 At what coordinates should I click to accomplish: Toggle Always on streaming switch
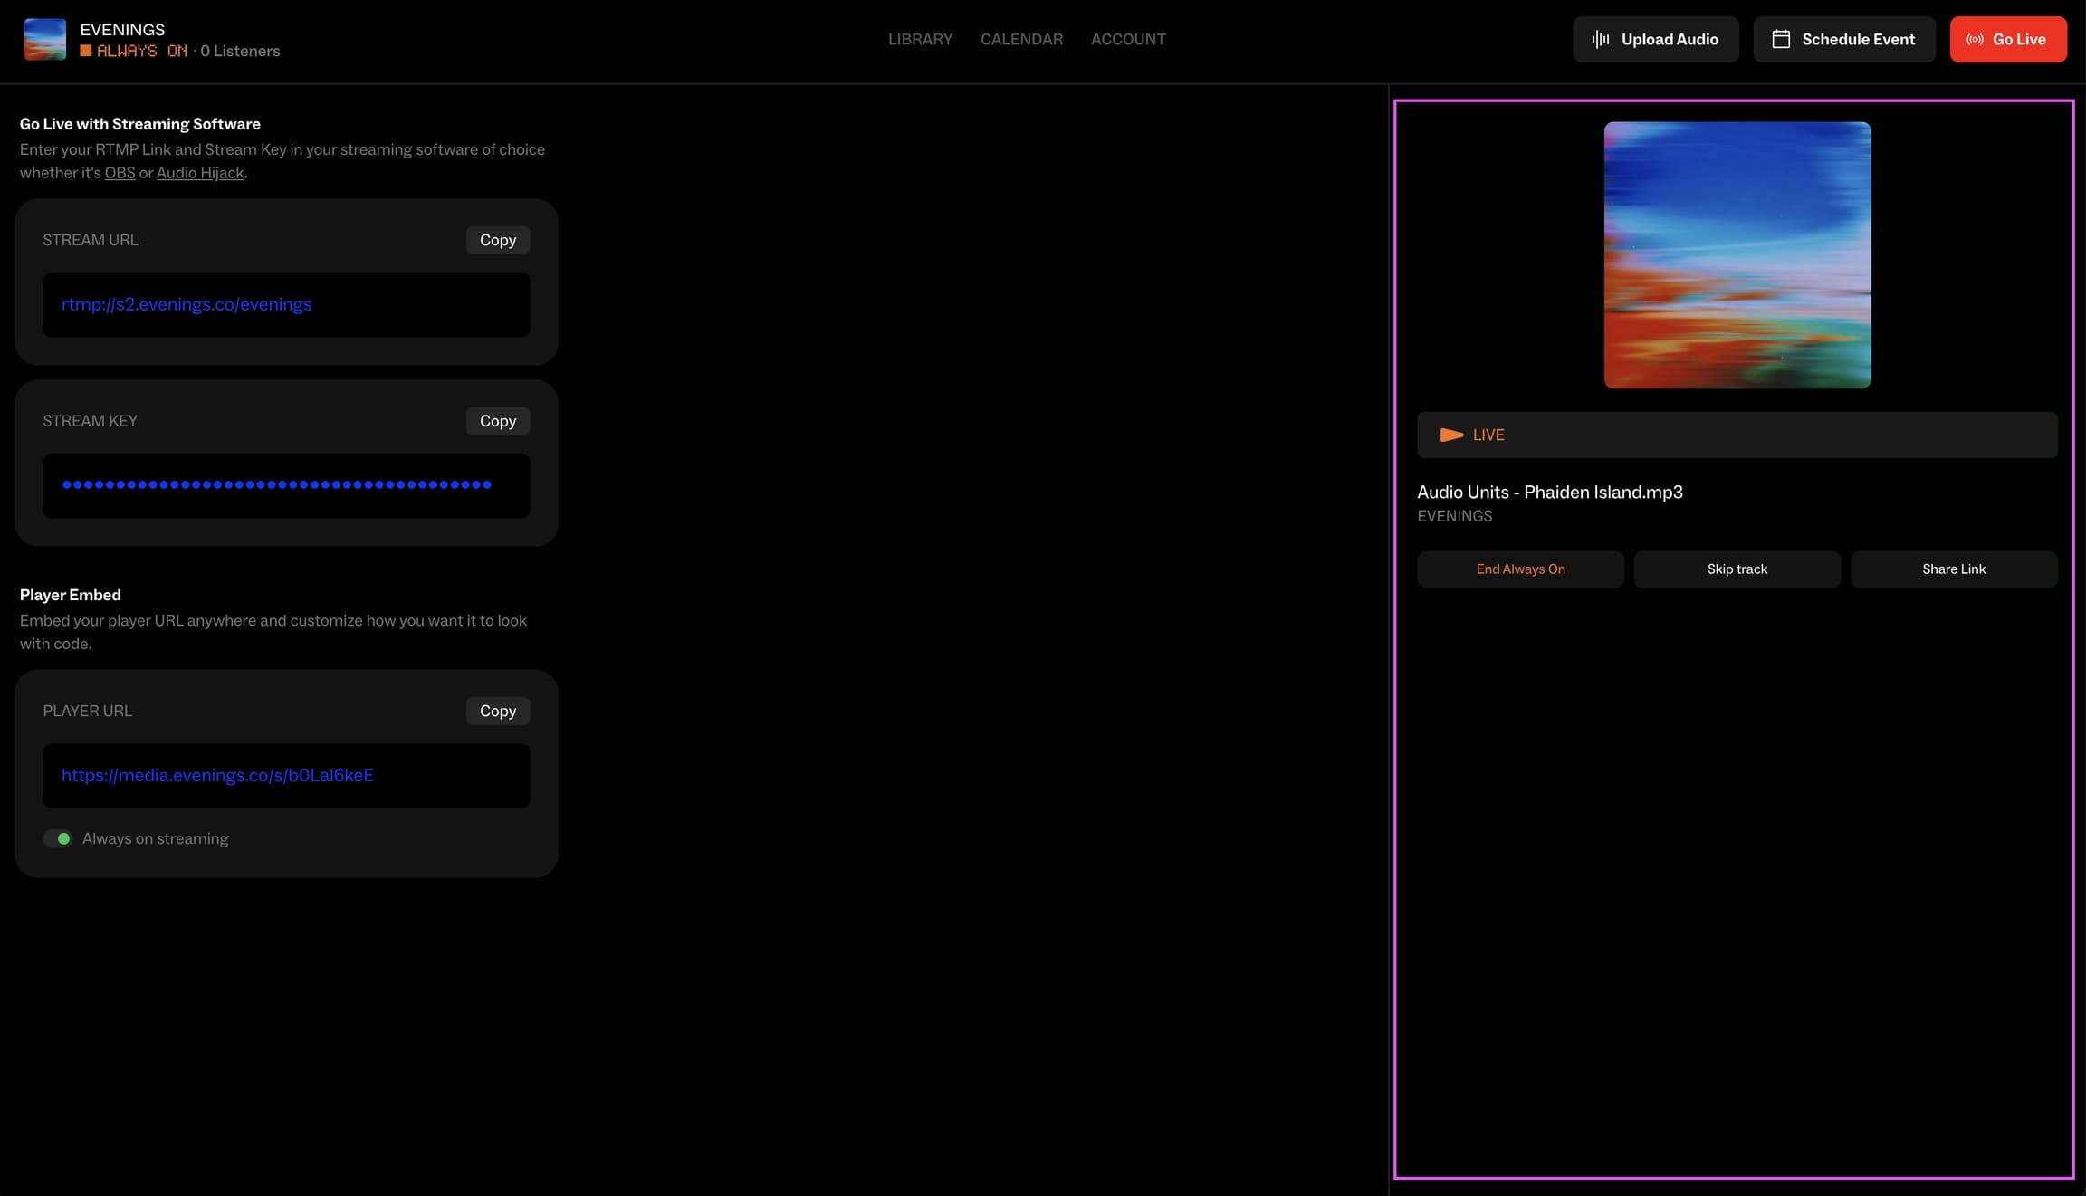tap(58, 838)
